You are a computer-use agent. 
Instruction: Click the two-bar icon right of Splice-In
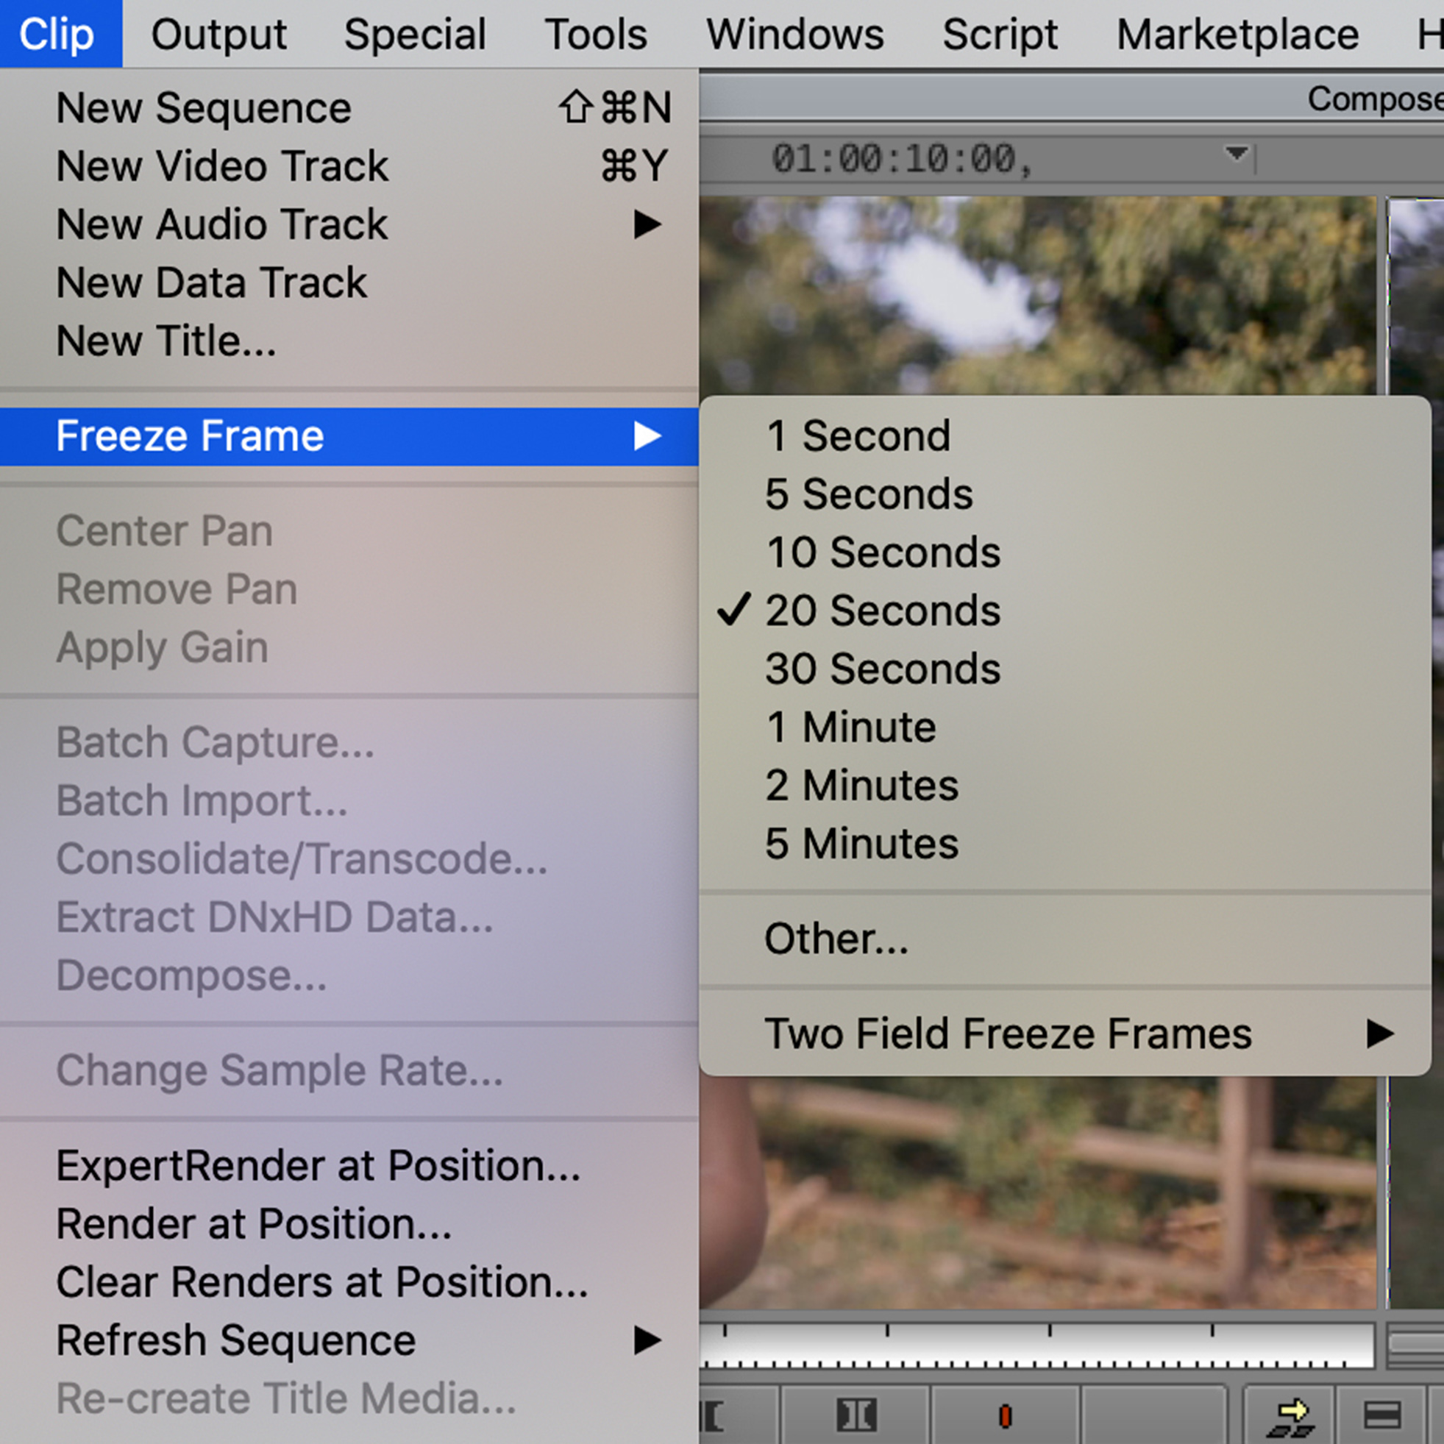click(x=1382, y=1415)
